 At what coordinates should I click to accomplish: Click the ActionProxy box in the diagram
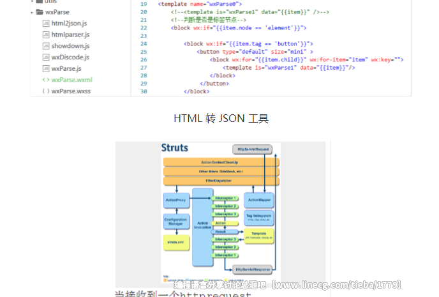(x=176, y=201)
